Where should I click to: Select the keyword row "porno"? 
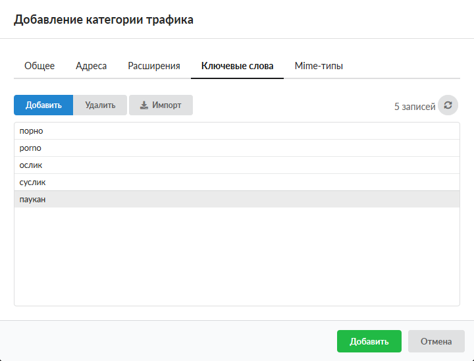pyautogui.click(x=237, y=148)
